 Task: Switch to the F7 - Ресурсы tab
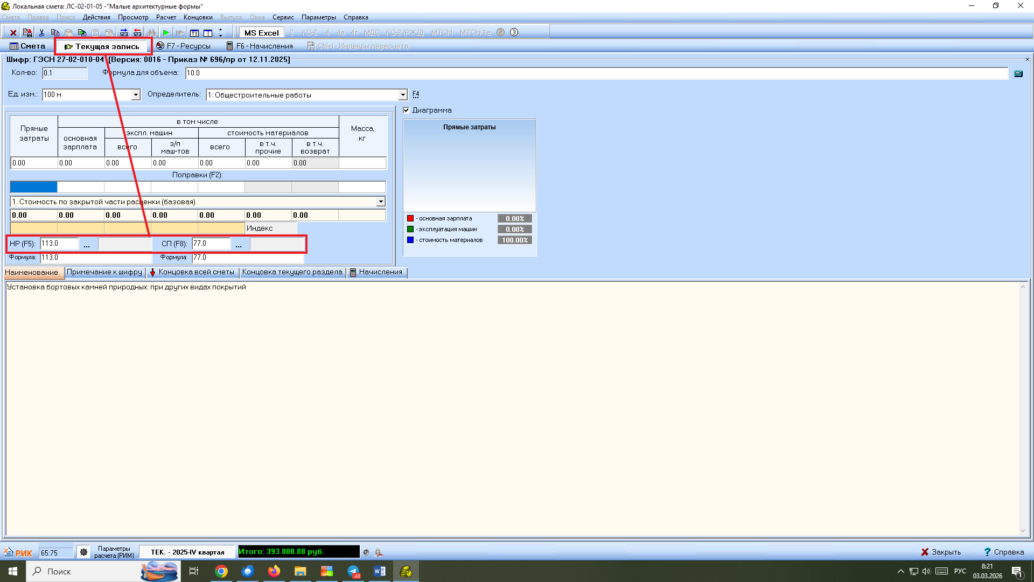click(x=183, y=46)
